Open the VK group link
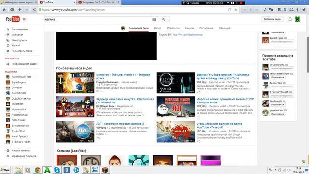 point(187,35)
